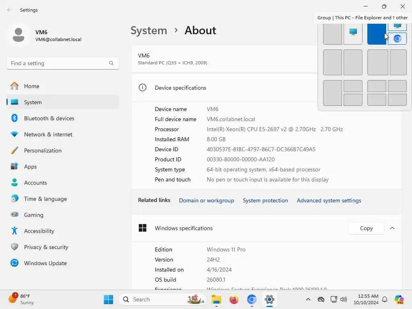
Task: Click the Accessibility figure icon in the sidebar
Action: [14, 231]
